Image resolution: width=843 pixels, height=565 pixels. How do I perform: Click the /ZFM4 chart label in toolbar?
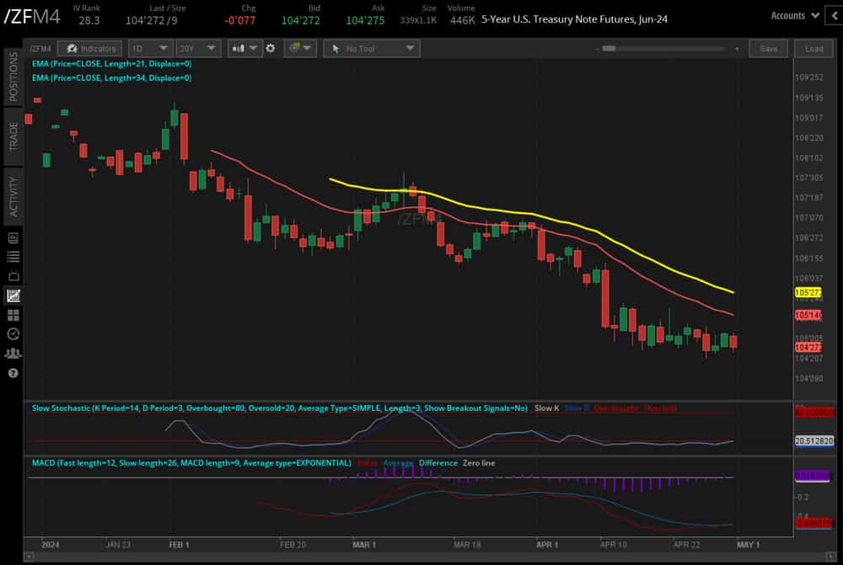[40, 49]
